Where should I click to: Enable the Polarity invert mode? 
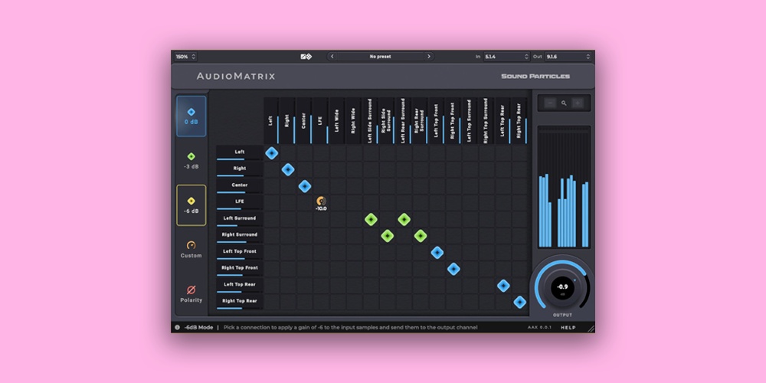[191, 293]
